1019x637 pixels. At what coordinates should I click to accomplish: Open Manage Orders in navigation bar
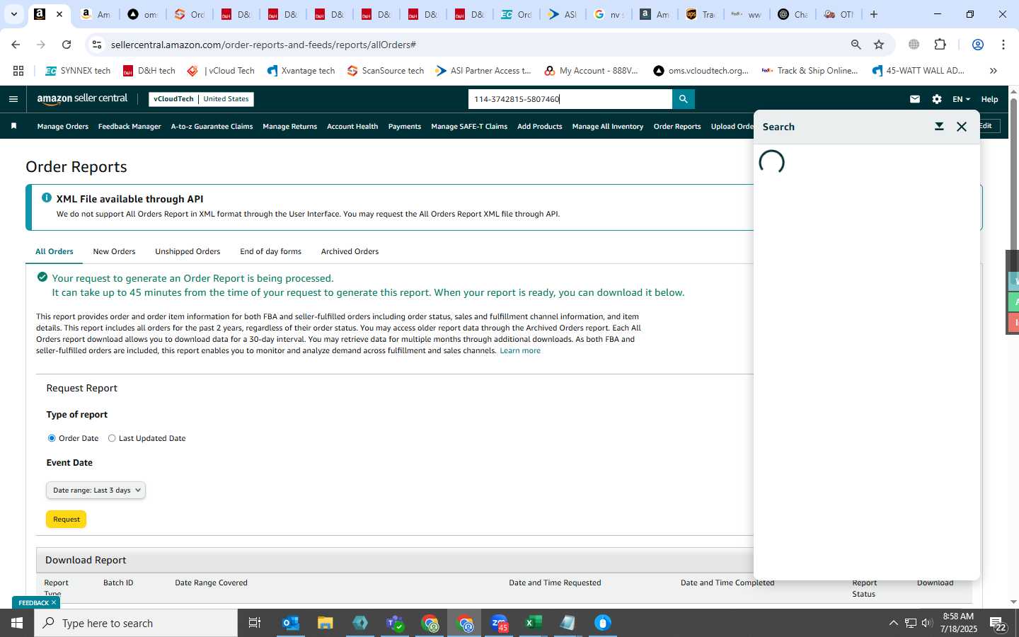[x=63, y=127]
